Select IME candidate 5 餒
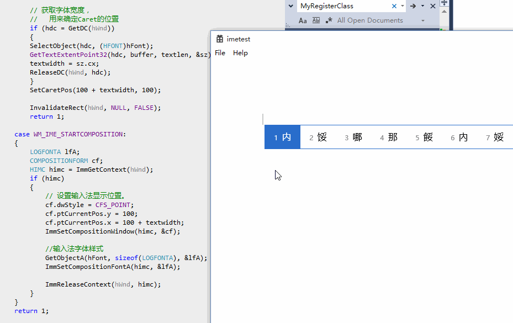The image size is (513, 323). (424, 137)
